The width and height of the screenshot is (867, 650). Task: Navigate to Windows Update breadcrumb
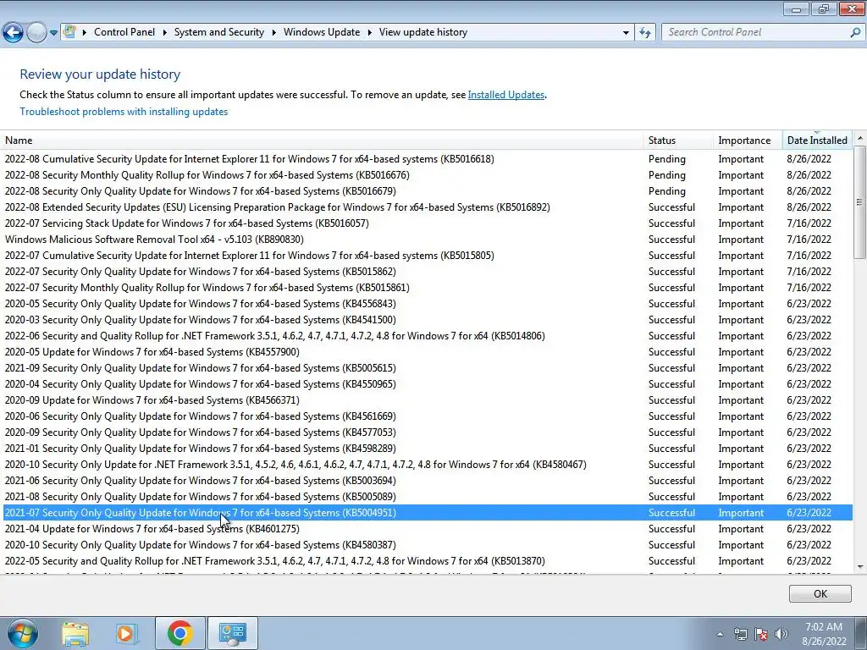pyautogui.click(x=322, y=32)
